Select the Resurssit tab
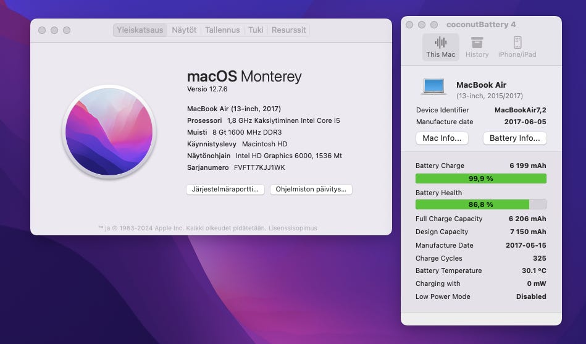Viewport: 586px width, 344px height. coord(288,30)
